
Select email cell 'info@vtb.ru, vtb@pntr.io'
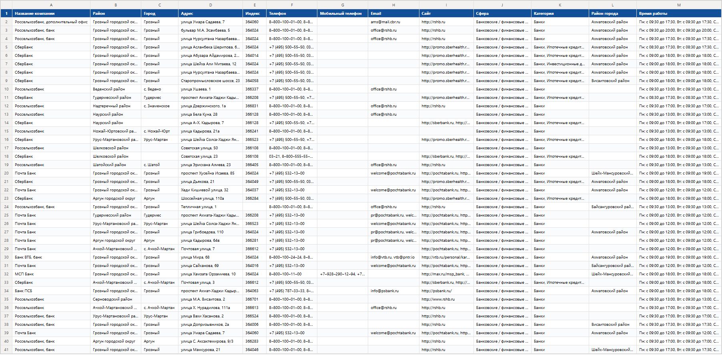click(x=393, y=257)
